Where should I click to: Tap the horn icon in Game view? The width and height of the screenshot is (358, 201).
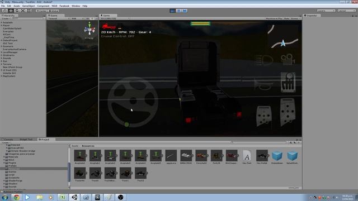tap(263, 85)
